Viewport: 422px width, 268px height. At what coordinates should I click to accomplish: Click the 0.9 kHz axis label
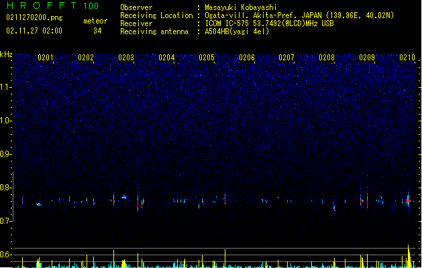click(x=6, y=154)
